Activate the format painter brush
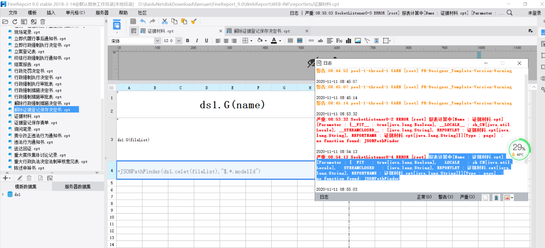 pyautogui.click(x=194, y=21)
